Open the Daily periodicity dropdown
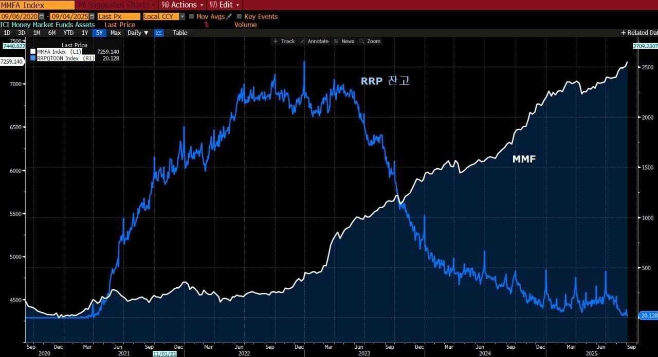Screen dimensions: 658x357 pos(138,33)
